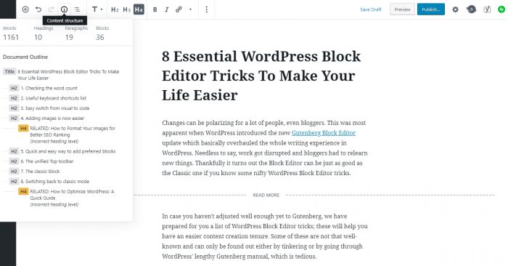Click the Add block plus icon
Screen dimensions: 508x266
click(25, 9)
